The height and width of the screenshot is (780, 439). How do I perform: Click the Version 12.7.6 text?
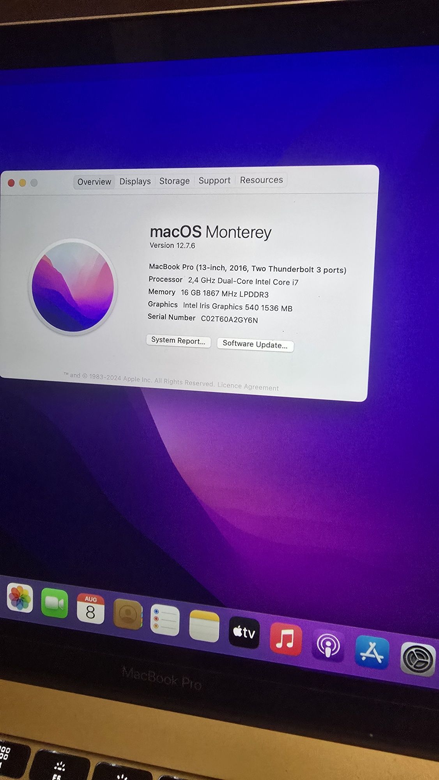(x=172, y=245)
